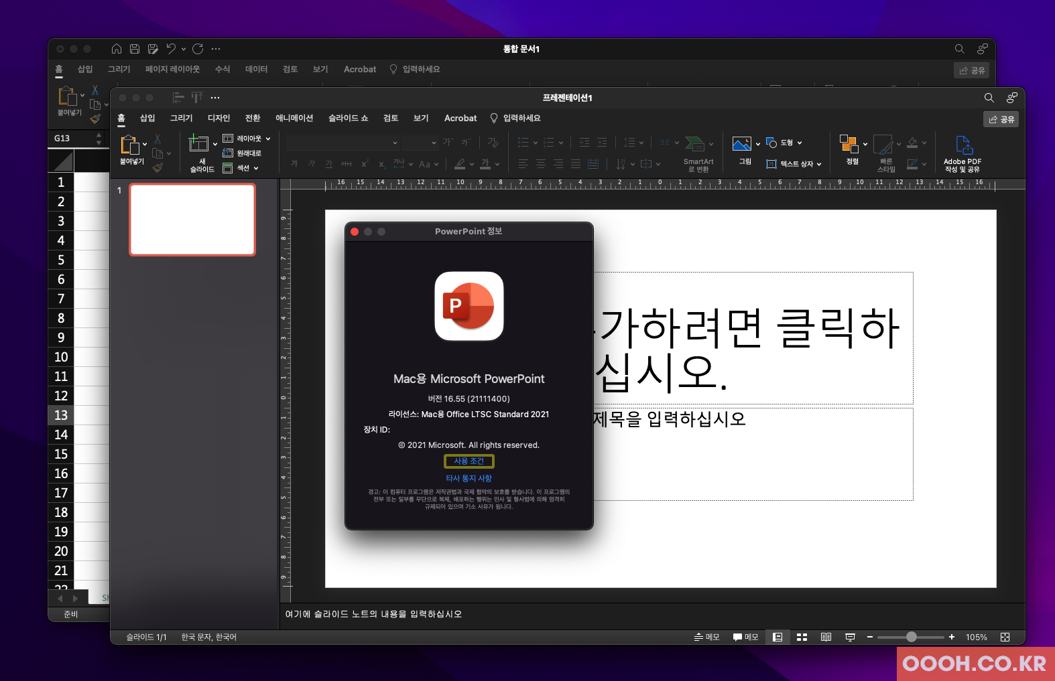Screen dimensions: 1055x681
Task: Click the font color 가 swatch
Action: 485,163
